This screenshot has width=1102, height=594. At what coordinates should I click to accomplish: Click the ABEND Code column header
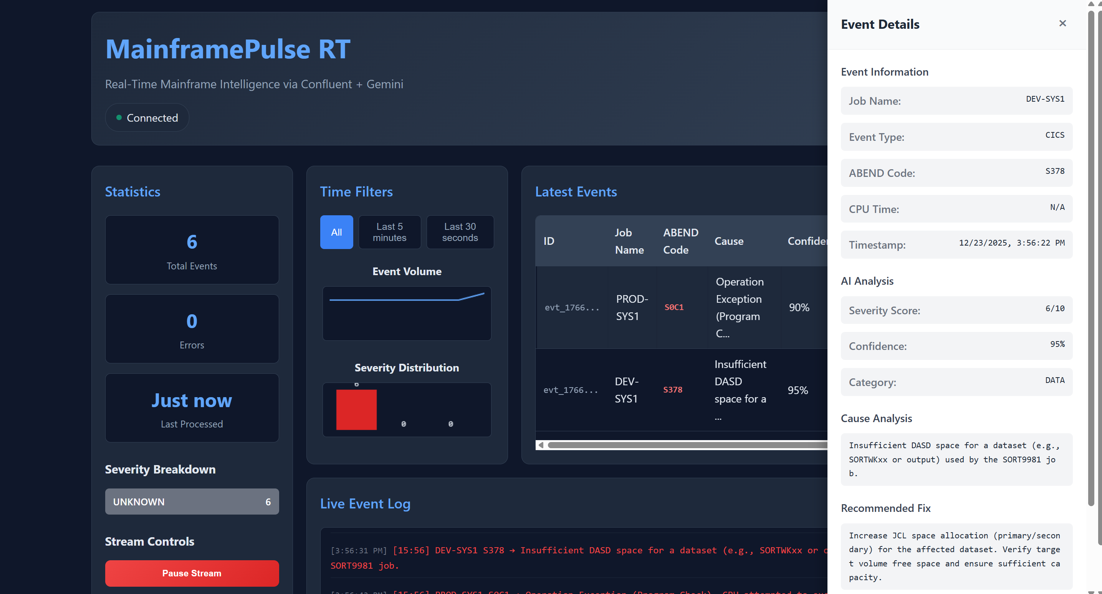680,241
